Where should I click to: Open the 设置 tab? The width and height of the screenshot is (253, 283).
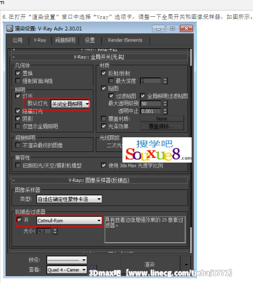[x=90, y=40]
